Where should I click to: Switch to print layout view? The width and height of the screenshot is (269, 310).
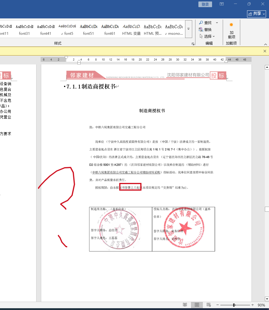pos(197,305)
